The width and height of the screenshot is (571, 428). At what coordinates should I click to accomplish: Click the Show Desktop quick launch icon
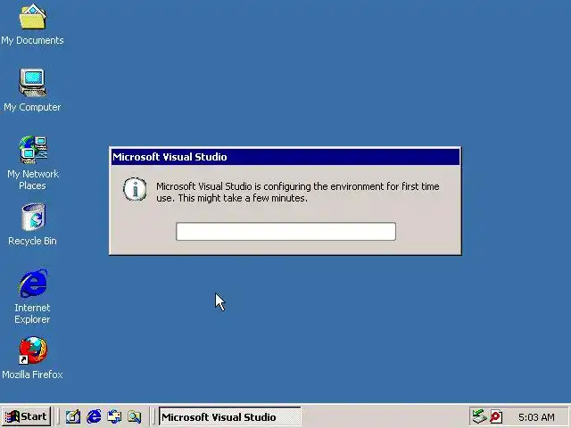pyautogui.click(x=73, y=416)
